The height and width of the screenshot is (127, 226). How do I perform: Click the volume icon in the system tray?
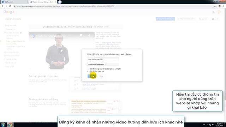click(x=213, y=125)
